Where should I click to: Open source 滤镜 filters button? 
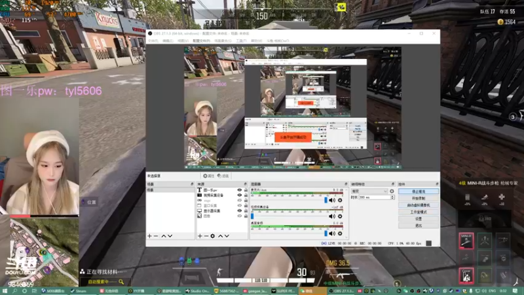pyautogui.click(x=223, y=176)
